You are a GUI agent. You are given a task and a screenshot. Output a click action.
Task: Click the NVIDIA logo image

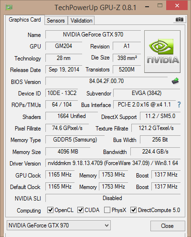pyautogui.click(x=162, y=52)
